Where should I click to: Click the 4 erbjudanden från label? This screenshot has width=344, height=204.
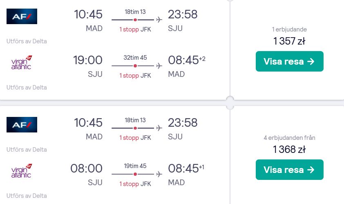click(289, 138)
